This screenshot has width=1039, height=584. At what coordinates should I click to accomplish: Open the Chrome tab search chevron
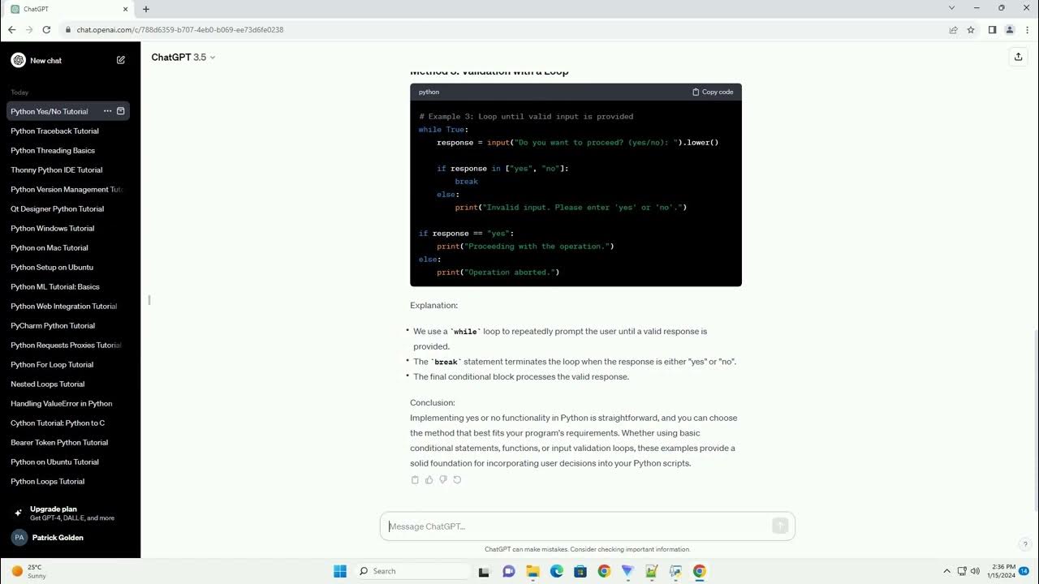click(x=951, y=8)
